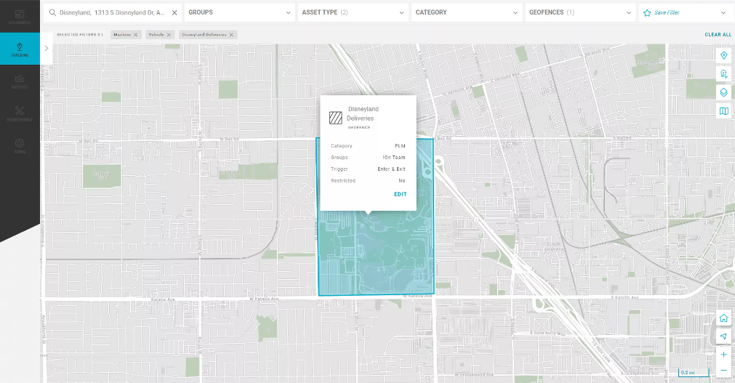Expand the side panel chevron

[47, 48]
